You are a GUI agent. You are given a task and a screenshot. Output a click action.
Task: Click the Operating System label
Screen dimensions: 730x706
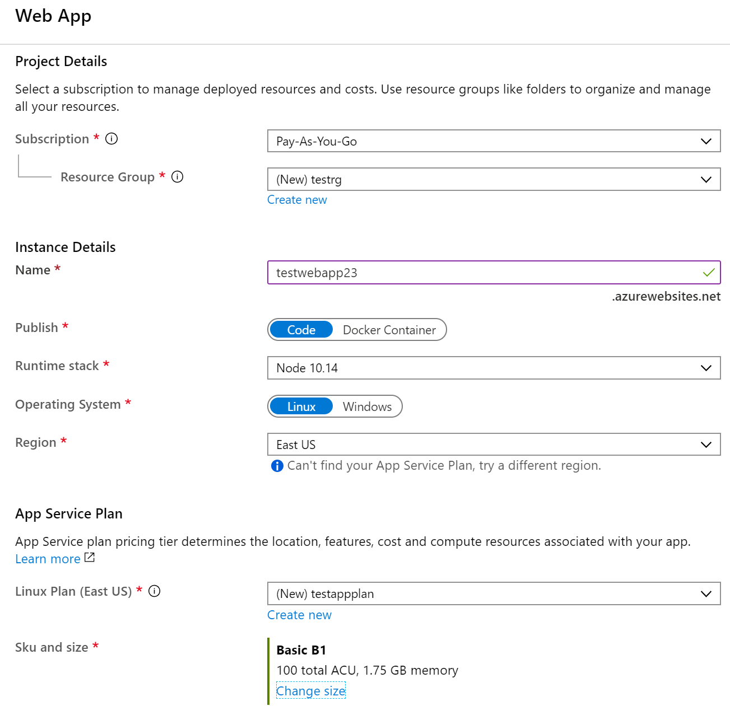click(x=68, y=404)
